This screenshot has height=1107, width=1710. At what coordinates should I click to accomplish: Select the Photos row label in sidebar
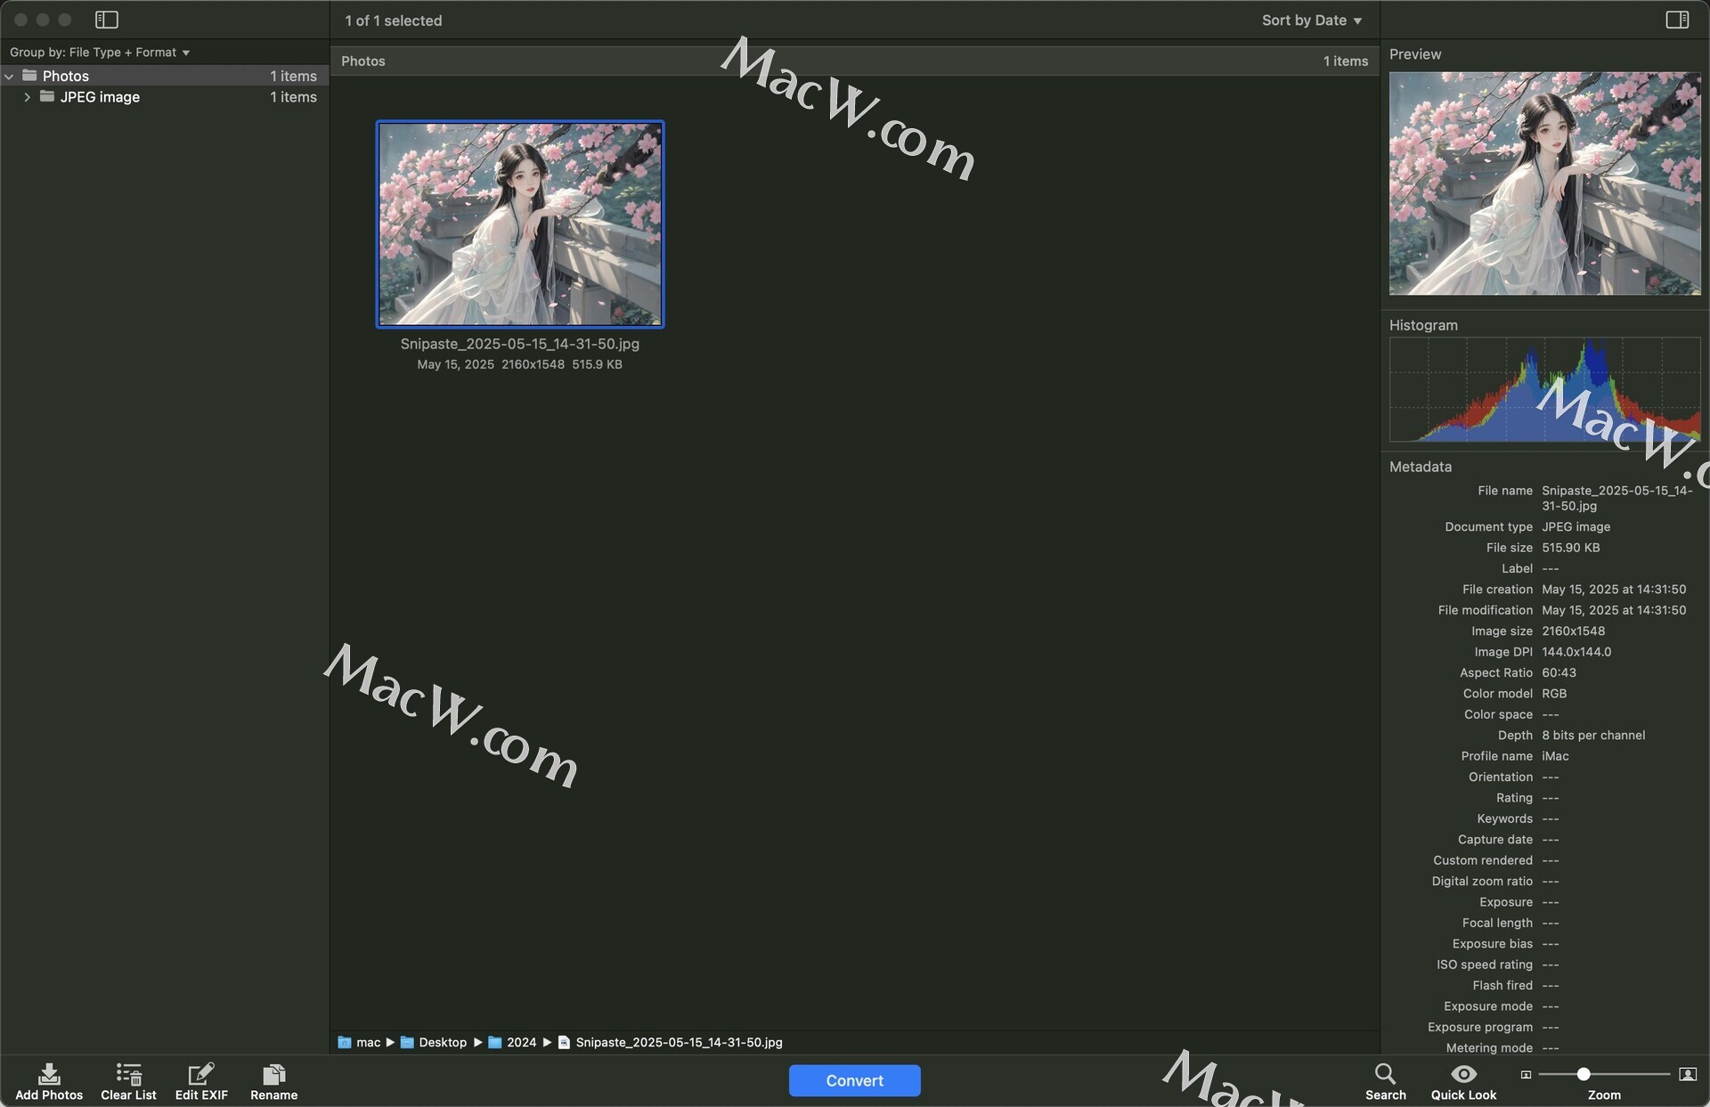[66, 76]
